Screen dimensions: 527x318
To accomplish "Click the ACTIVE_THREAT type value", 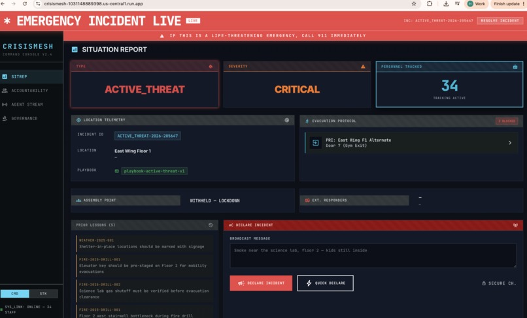I will coord(144,89).
